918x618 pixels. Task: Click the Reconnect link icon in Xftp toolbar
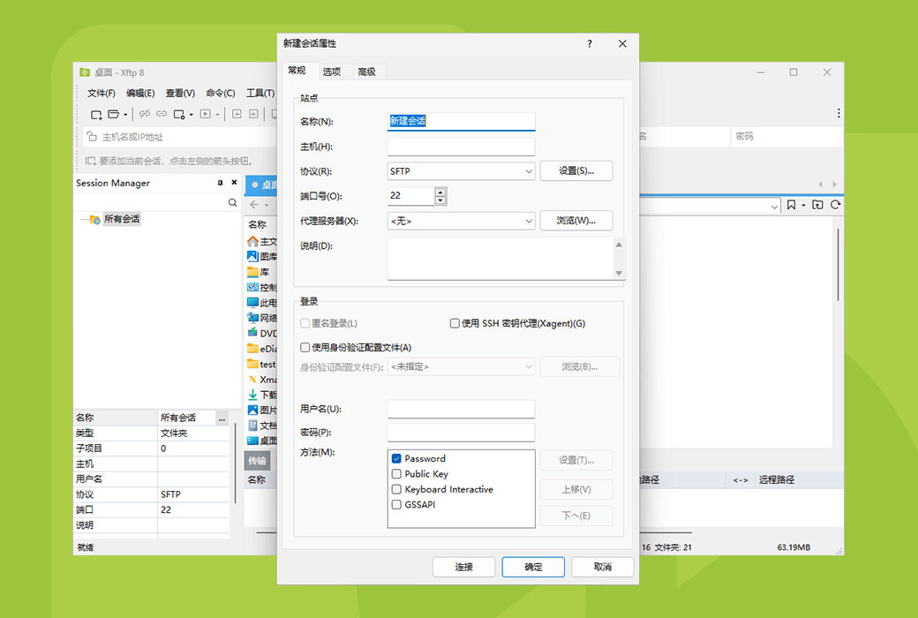[161, 114]
